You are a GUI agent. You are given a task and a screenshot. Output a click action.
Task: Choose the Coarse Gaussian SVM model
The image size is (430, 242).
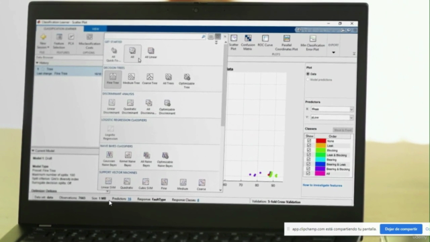pyautogui.click(x=202, y=185)
